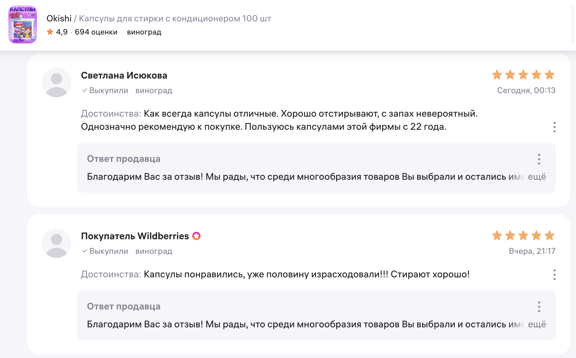Open options menu for second review
Viewport: 576px width, 358px height.
[554, 275]
